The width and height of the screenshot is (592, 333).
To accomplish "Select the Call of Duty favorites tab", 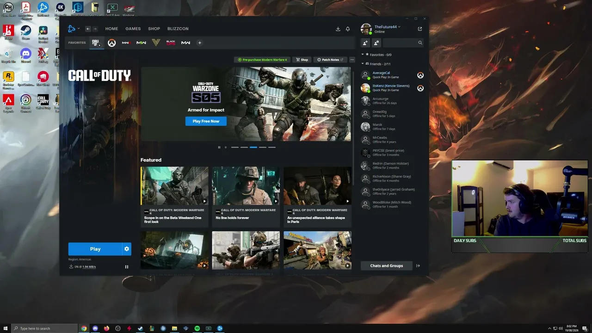I will [96, 43].
